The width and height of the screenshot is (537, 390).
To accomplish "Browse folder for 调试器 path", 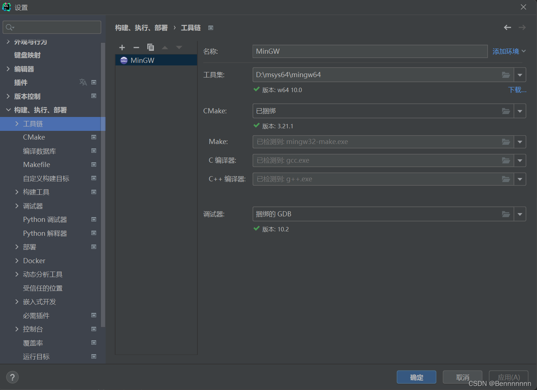I will click(x=506, y=214).
